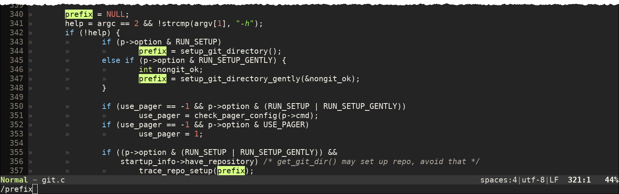Click 'use_pager = 1' on line 353
The width and height of the screenshot is (619, 194).
tap(169, 134)
